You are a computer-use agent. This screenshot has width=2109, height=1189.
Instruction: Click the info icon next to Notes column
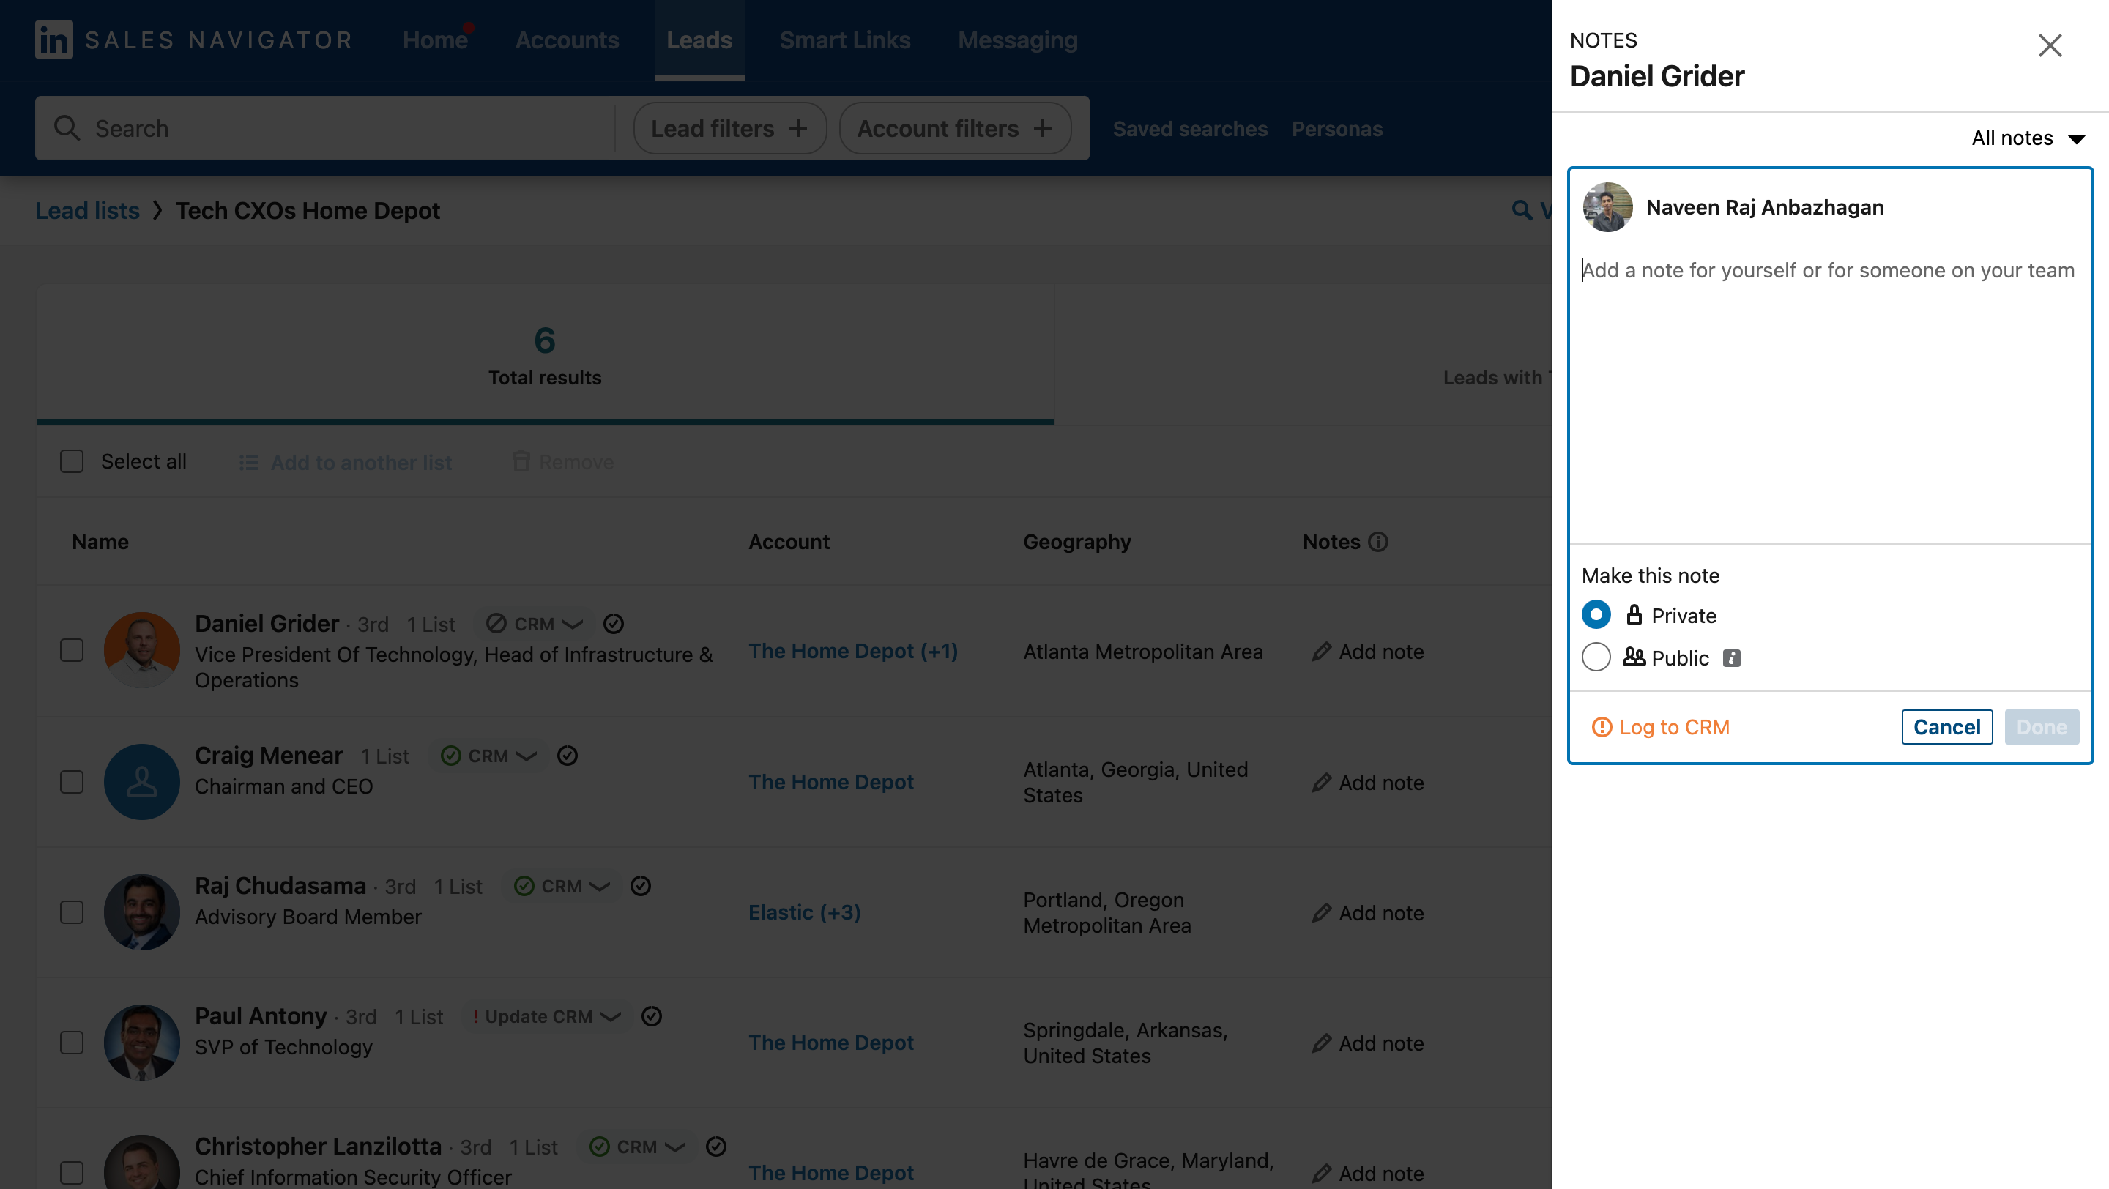[1378, 542]
